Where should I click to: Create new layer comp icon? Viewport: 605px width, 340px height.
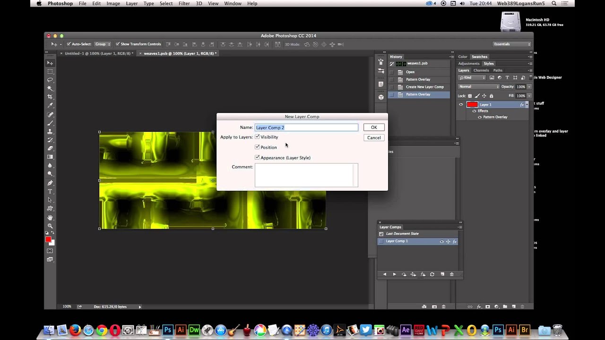coord(442,274)
